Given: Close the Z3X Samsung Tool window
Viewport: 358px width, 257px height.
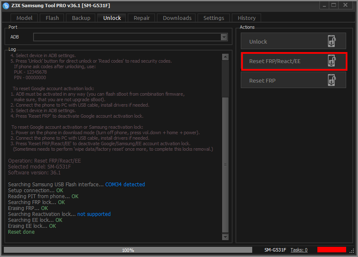Looking at the screenshot, I should tap(345, 6).
